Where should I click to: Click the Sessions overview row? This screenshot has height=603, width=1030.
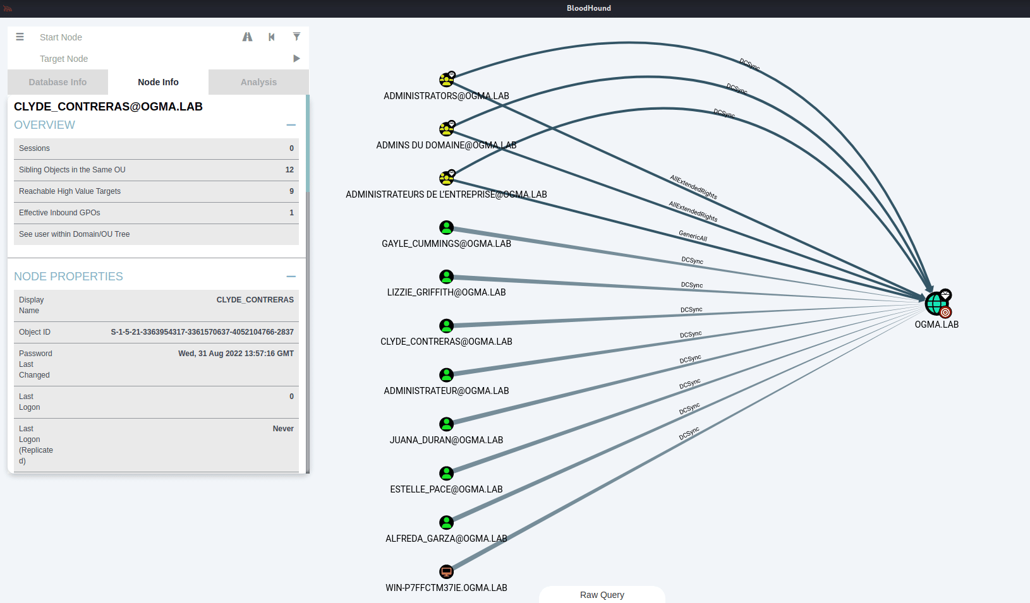coord(156,148)
